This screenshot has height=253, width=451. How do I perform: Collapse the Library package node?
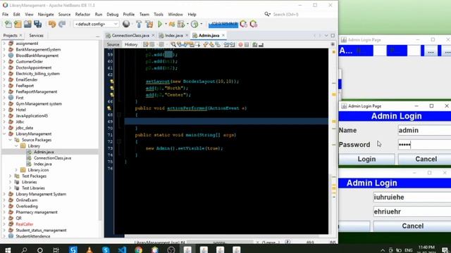[16, 145]
